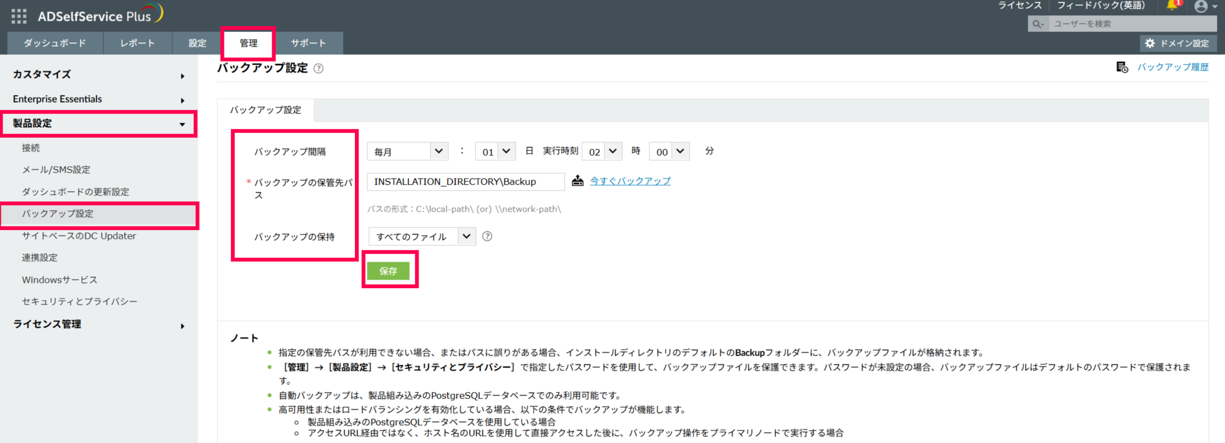Open the フィードバック(英語) link
1225x443 pixels.
(x=1101, y=5)
